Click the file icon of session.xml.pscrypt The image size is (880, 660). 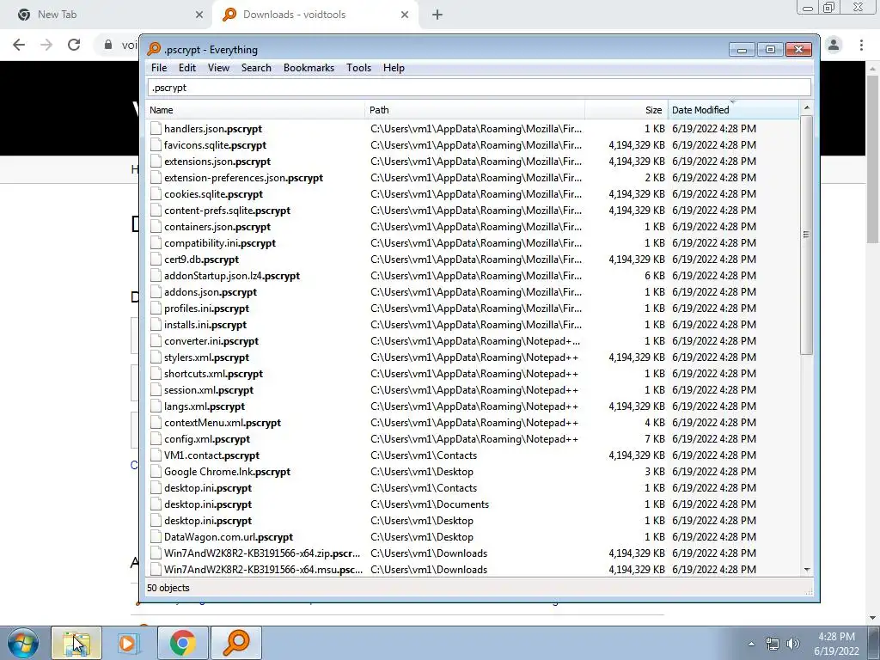[156, 389]
